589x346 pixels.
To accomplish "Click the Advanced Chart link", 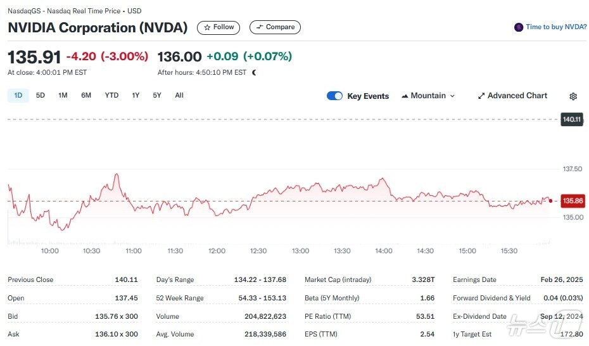I will (x=517, y=96).
